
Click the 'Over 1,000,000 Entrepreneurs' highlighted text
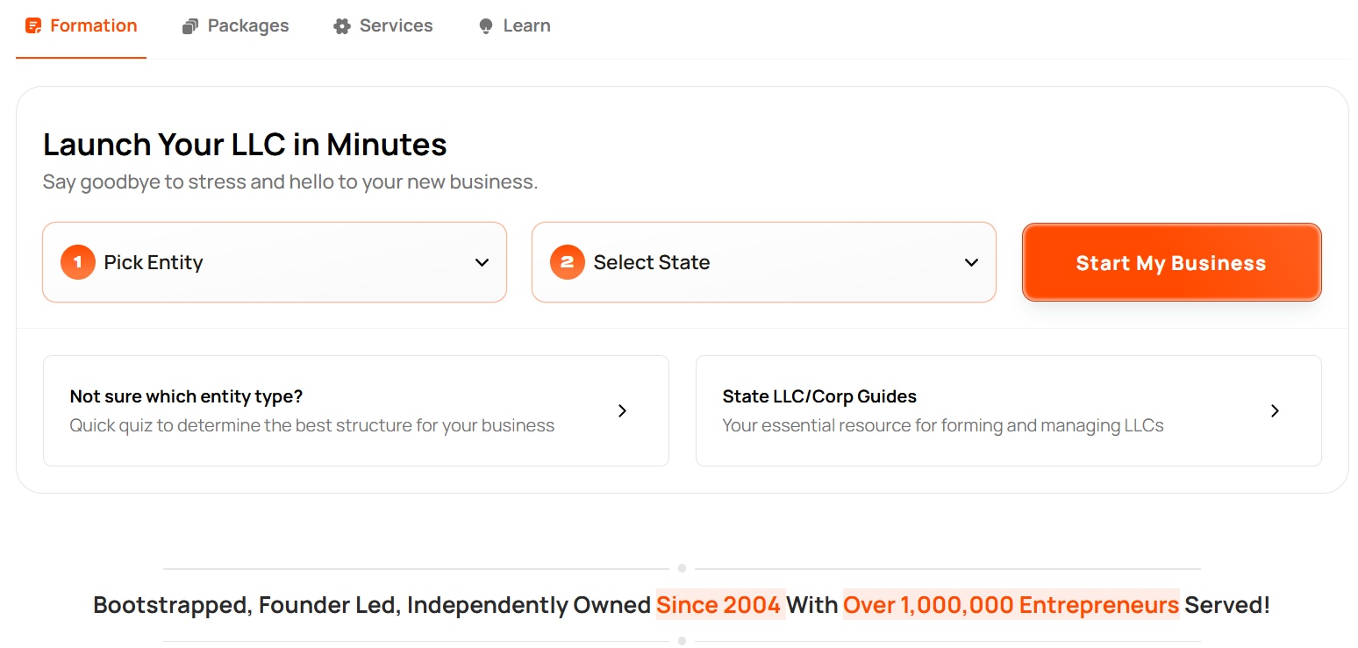[x=1011, y=605]
